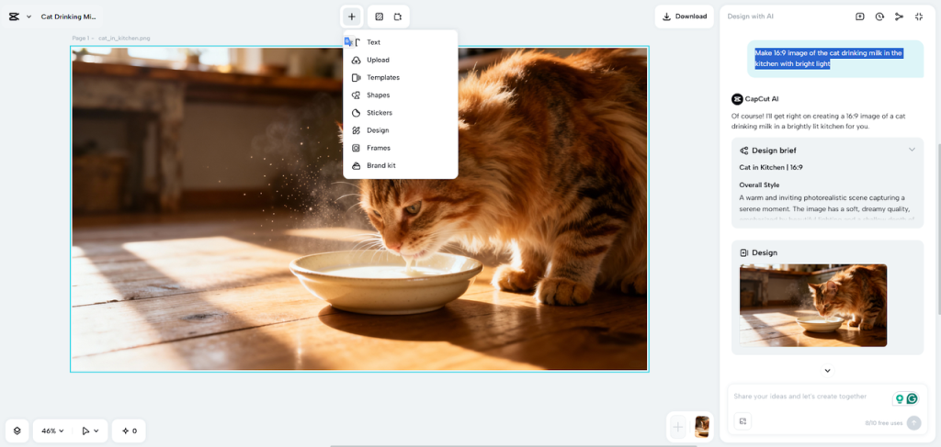Click the new chat icon
The width and height of the screenshot is (941, 447).
coord(860,17)
